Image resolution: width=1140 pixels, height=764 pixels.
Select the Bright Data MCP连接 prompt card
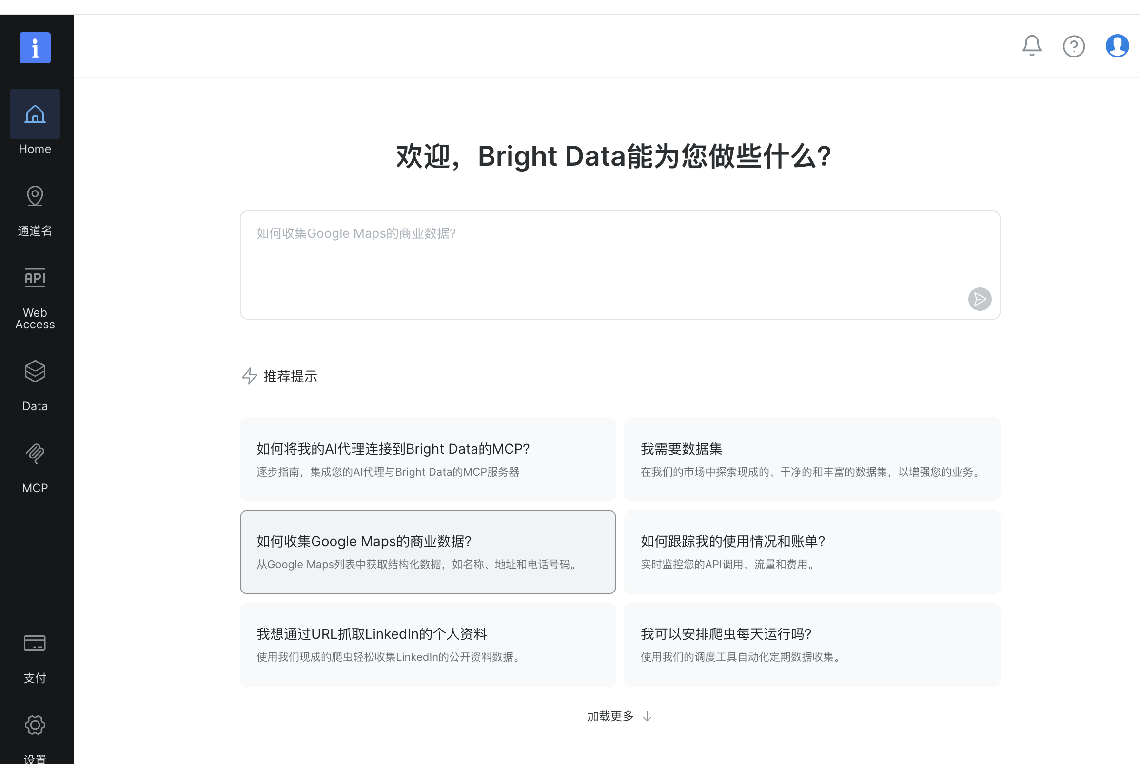click(x=428, y=459)
